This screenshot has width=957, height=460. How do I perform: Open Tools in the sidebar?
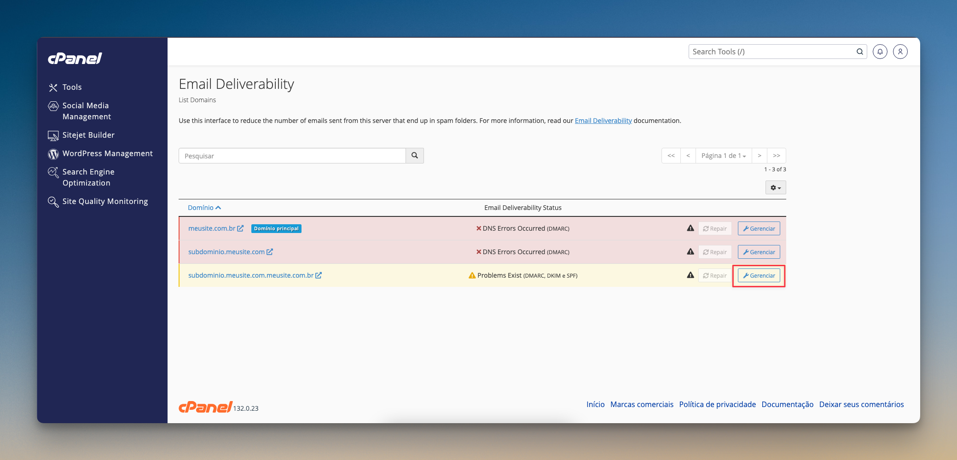click(x=72, y=87)
